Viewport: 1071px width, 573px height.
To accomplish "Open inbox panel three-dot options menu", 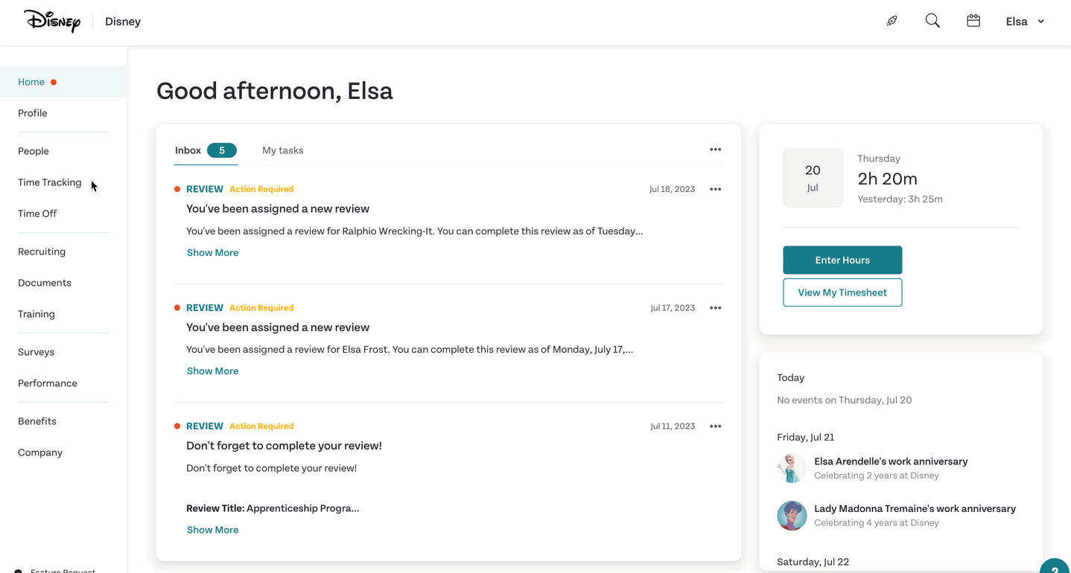I will 715,150.
